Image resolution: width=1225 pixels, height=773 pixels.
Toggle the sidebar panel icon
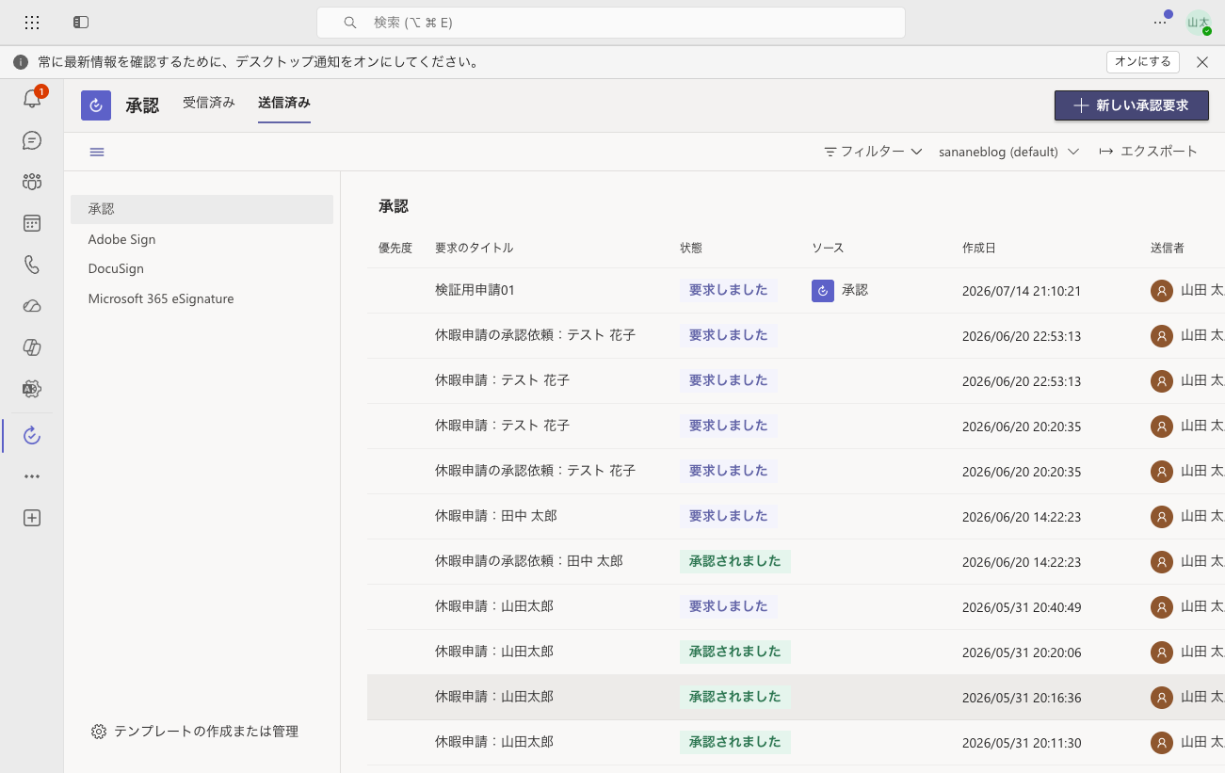[81, 22]
